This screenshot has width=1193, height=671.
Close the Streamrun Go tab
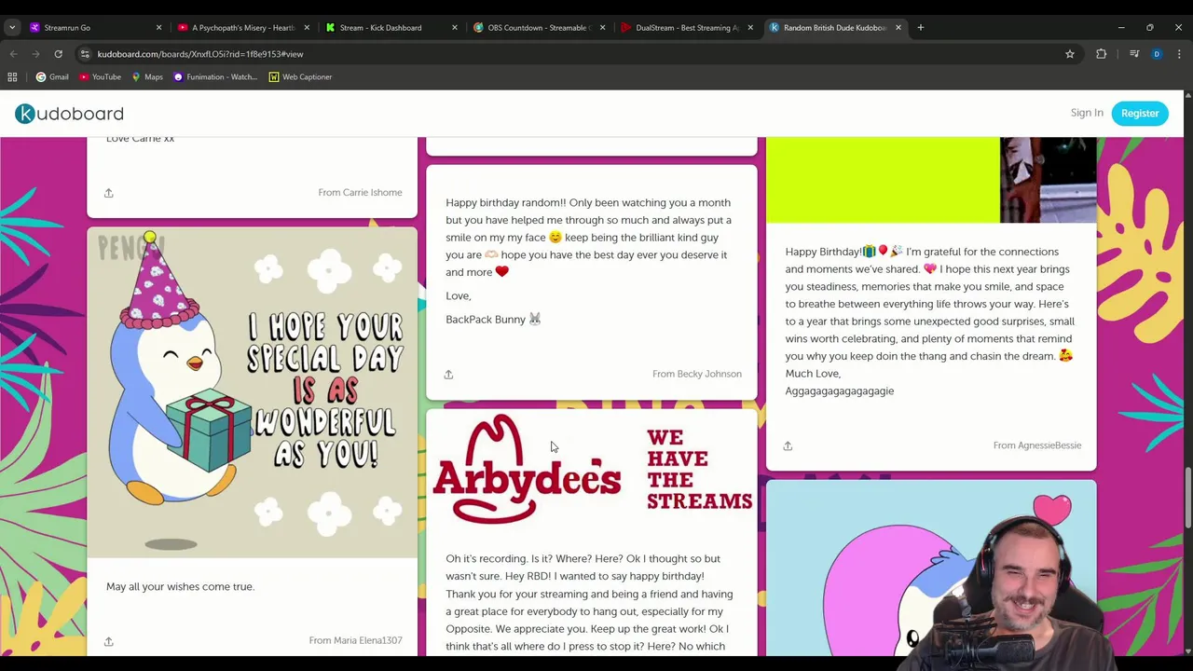(x=158, y=28)
